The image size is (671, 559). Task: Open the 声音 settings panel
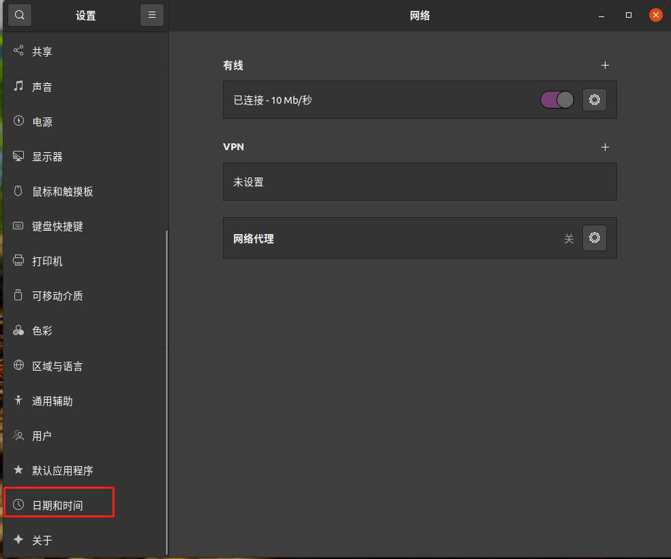tap(42, 87)
